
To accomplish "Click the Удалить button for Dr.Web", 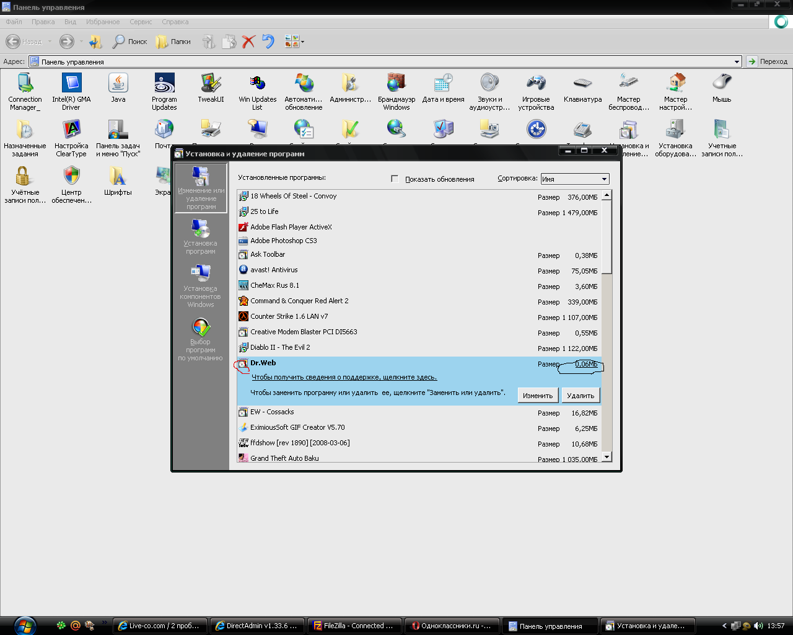I will point(581,396).
